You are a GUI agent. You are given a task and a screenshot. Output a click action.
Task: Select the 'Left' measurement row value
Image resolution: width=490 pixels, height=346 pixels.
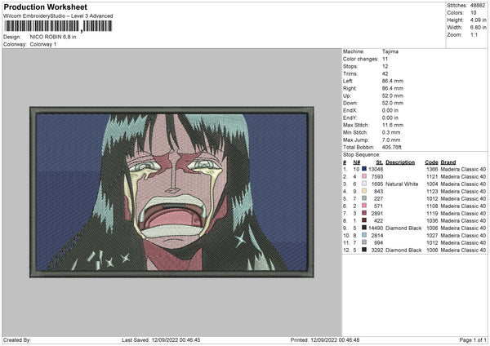pyautogui.click(x=393, y=81)
